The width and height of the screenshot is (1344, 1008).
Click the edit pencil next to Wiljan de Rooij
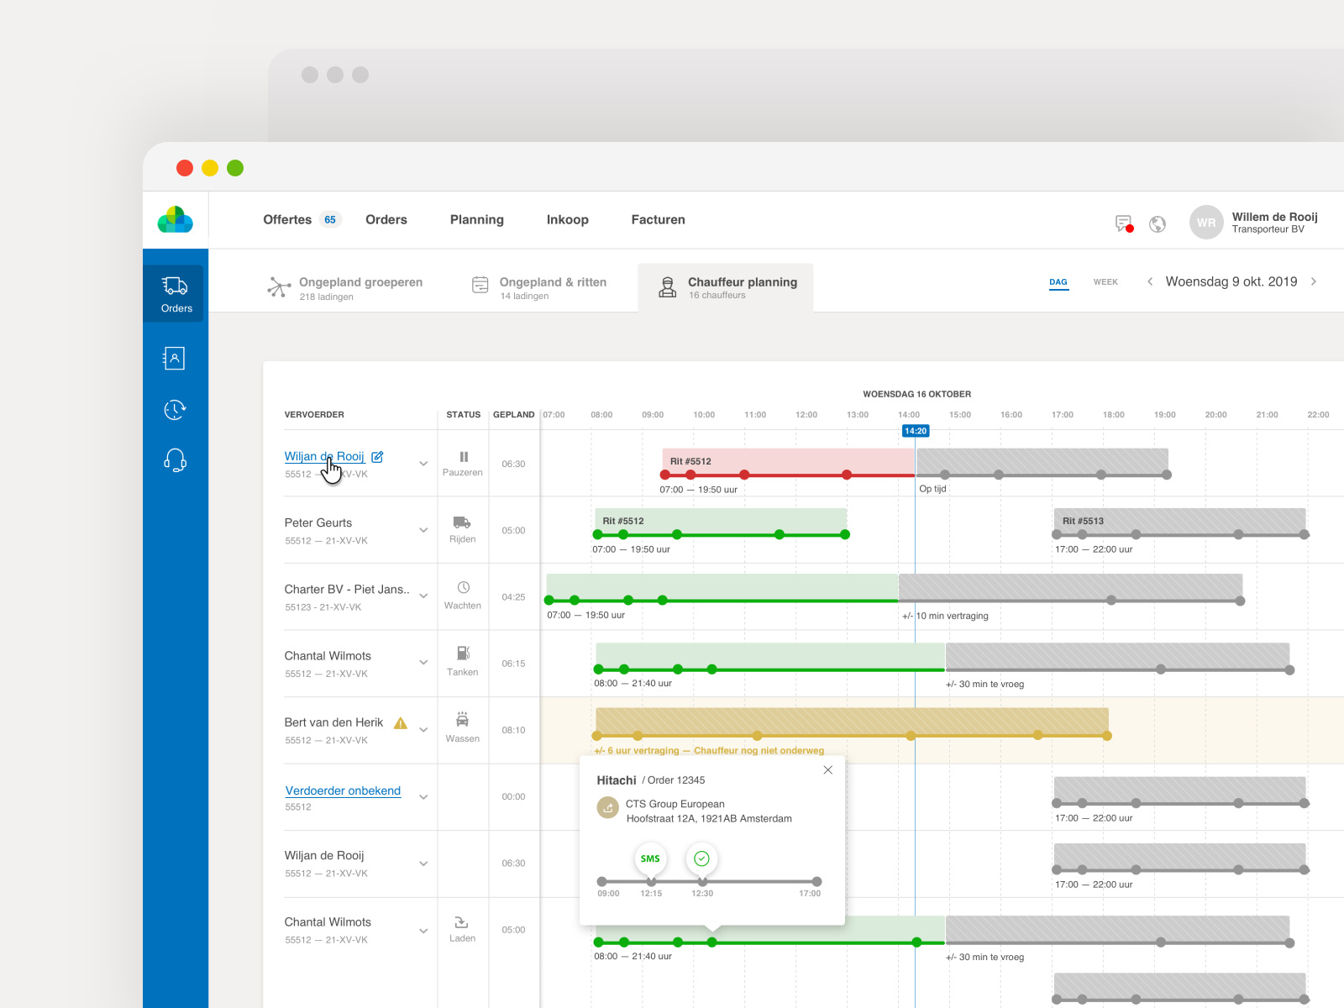click(x=377, y=456)
